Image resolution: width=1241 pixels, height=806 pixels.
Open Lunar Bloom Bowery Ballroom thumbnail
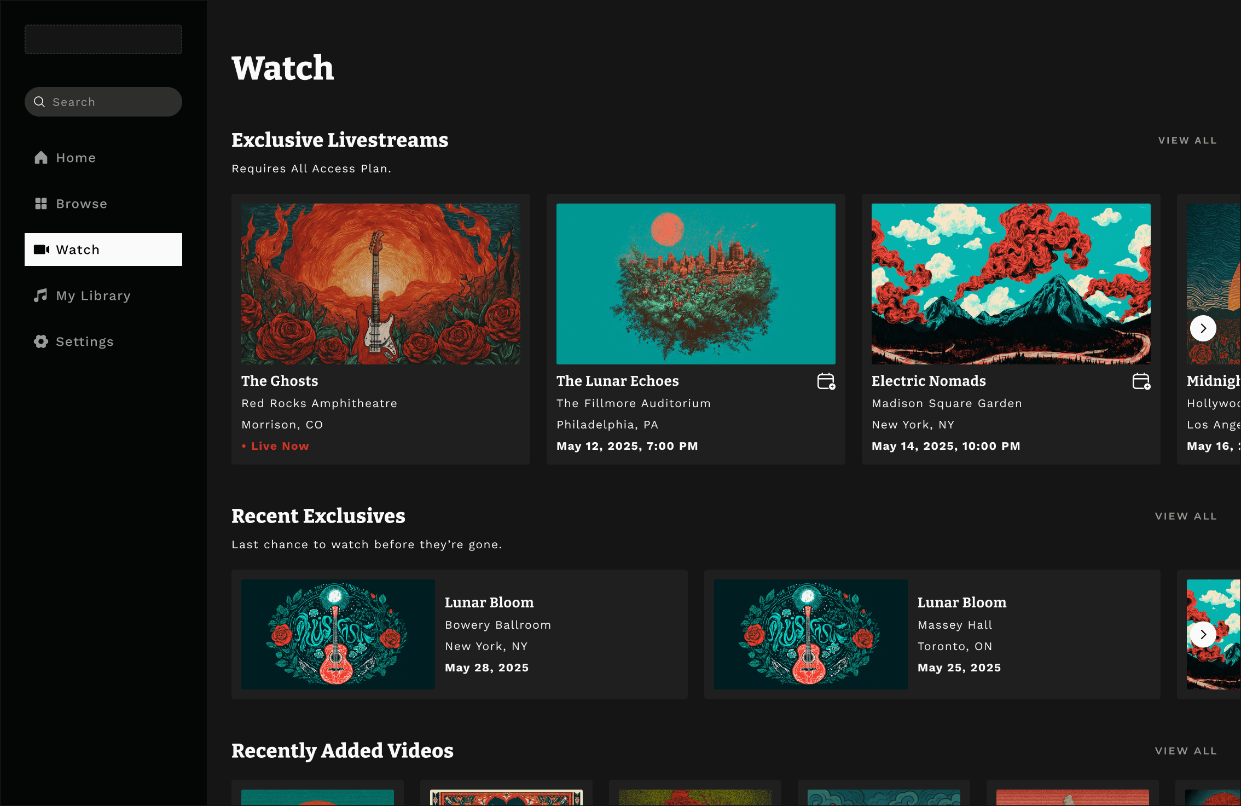point(338,634)
